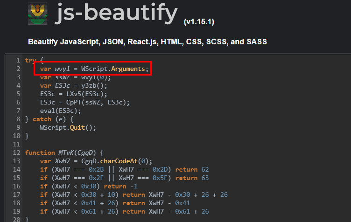Click the version label (v1.15.1)
The width and height of the screenshot is (351, 222).
[199, 21]
